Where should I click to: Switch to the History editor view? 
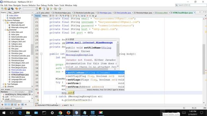tap(45, 16)
